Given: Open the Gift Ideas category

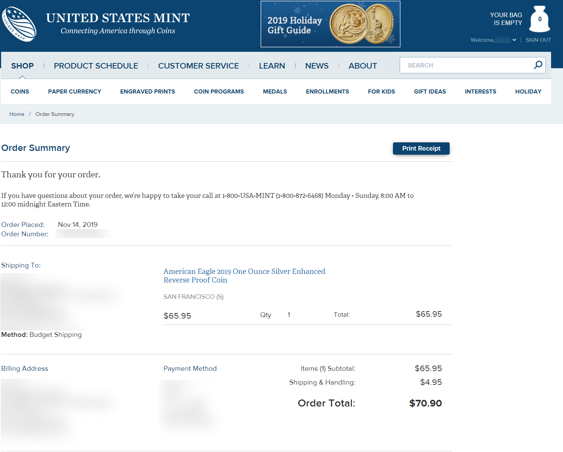Looking at the screenshot, I should point(430,92).
